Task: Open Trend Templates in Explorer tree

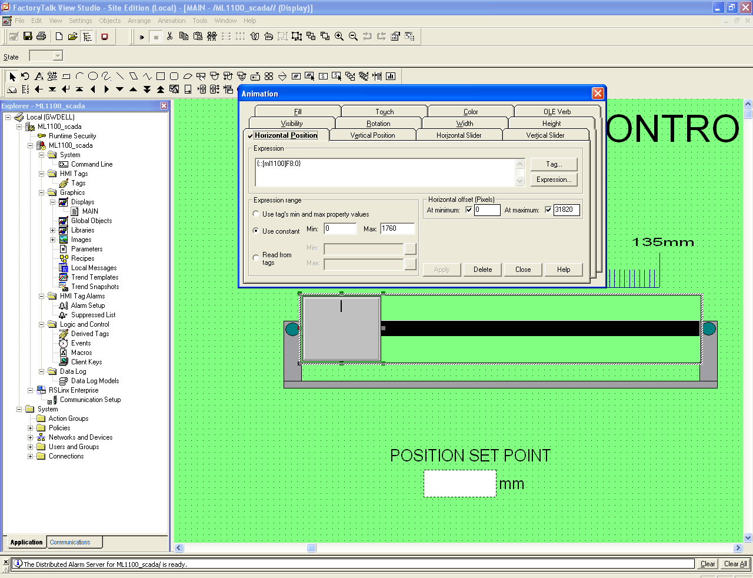Action: [x=95, y=277]
